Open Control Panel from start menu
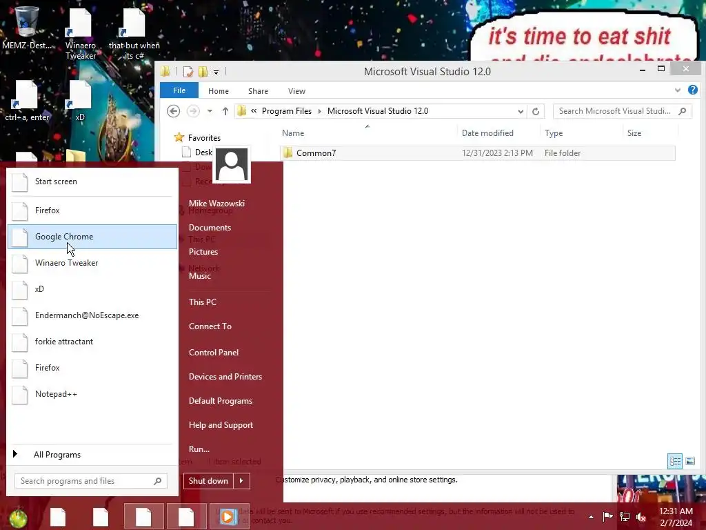 (x=214, y=353)
